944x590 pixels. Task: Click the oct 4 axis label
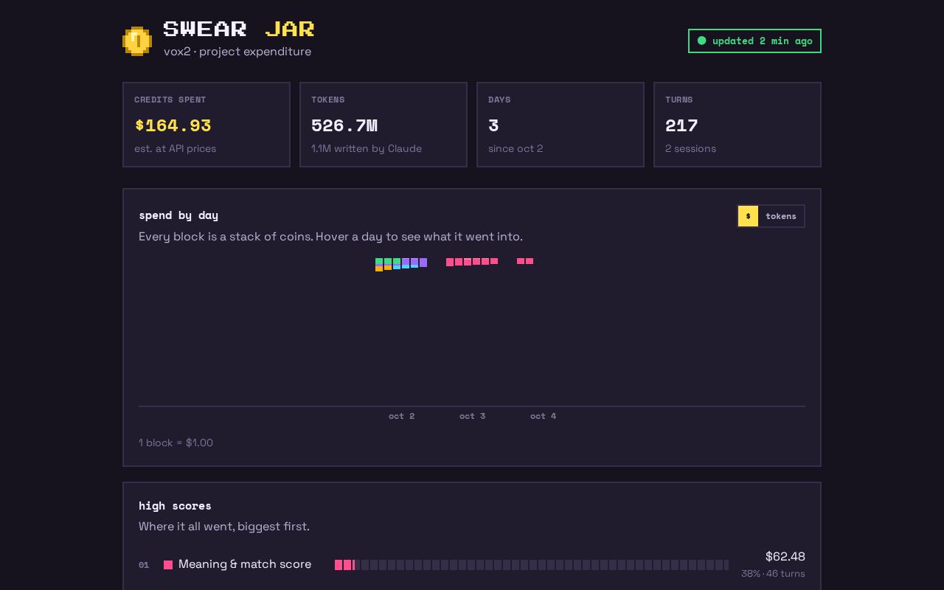coord(544,416)
